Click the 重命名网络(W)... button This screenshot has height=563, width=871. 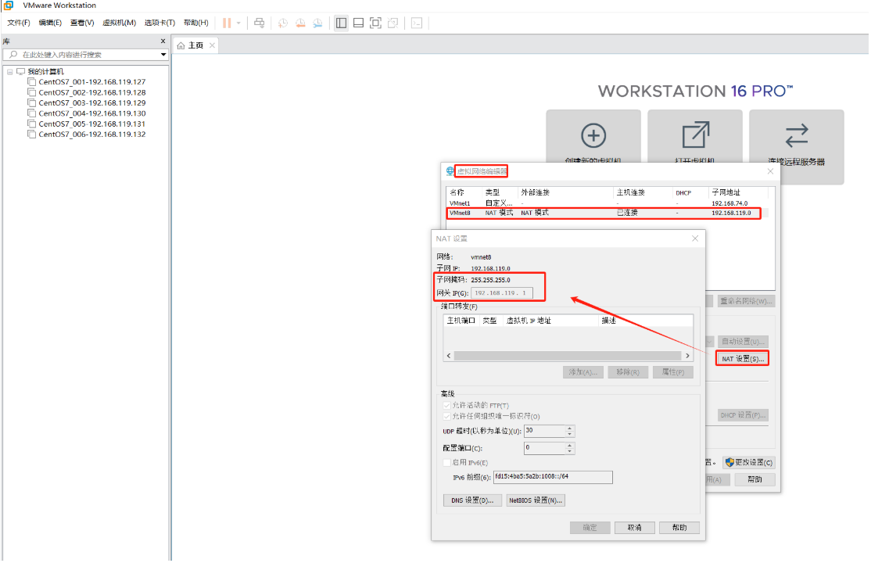click(745, 301)
